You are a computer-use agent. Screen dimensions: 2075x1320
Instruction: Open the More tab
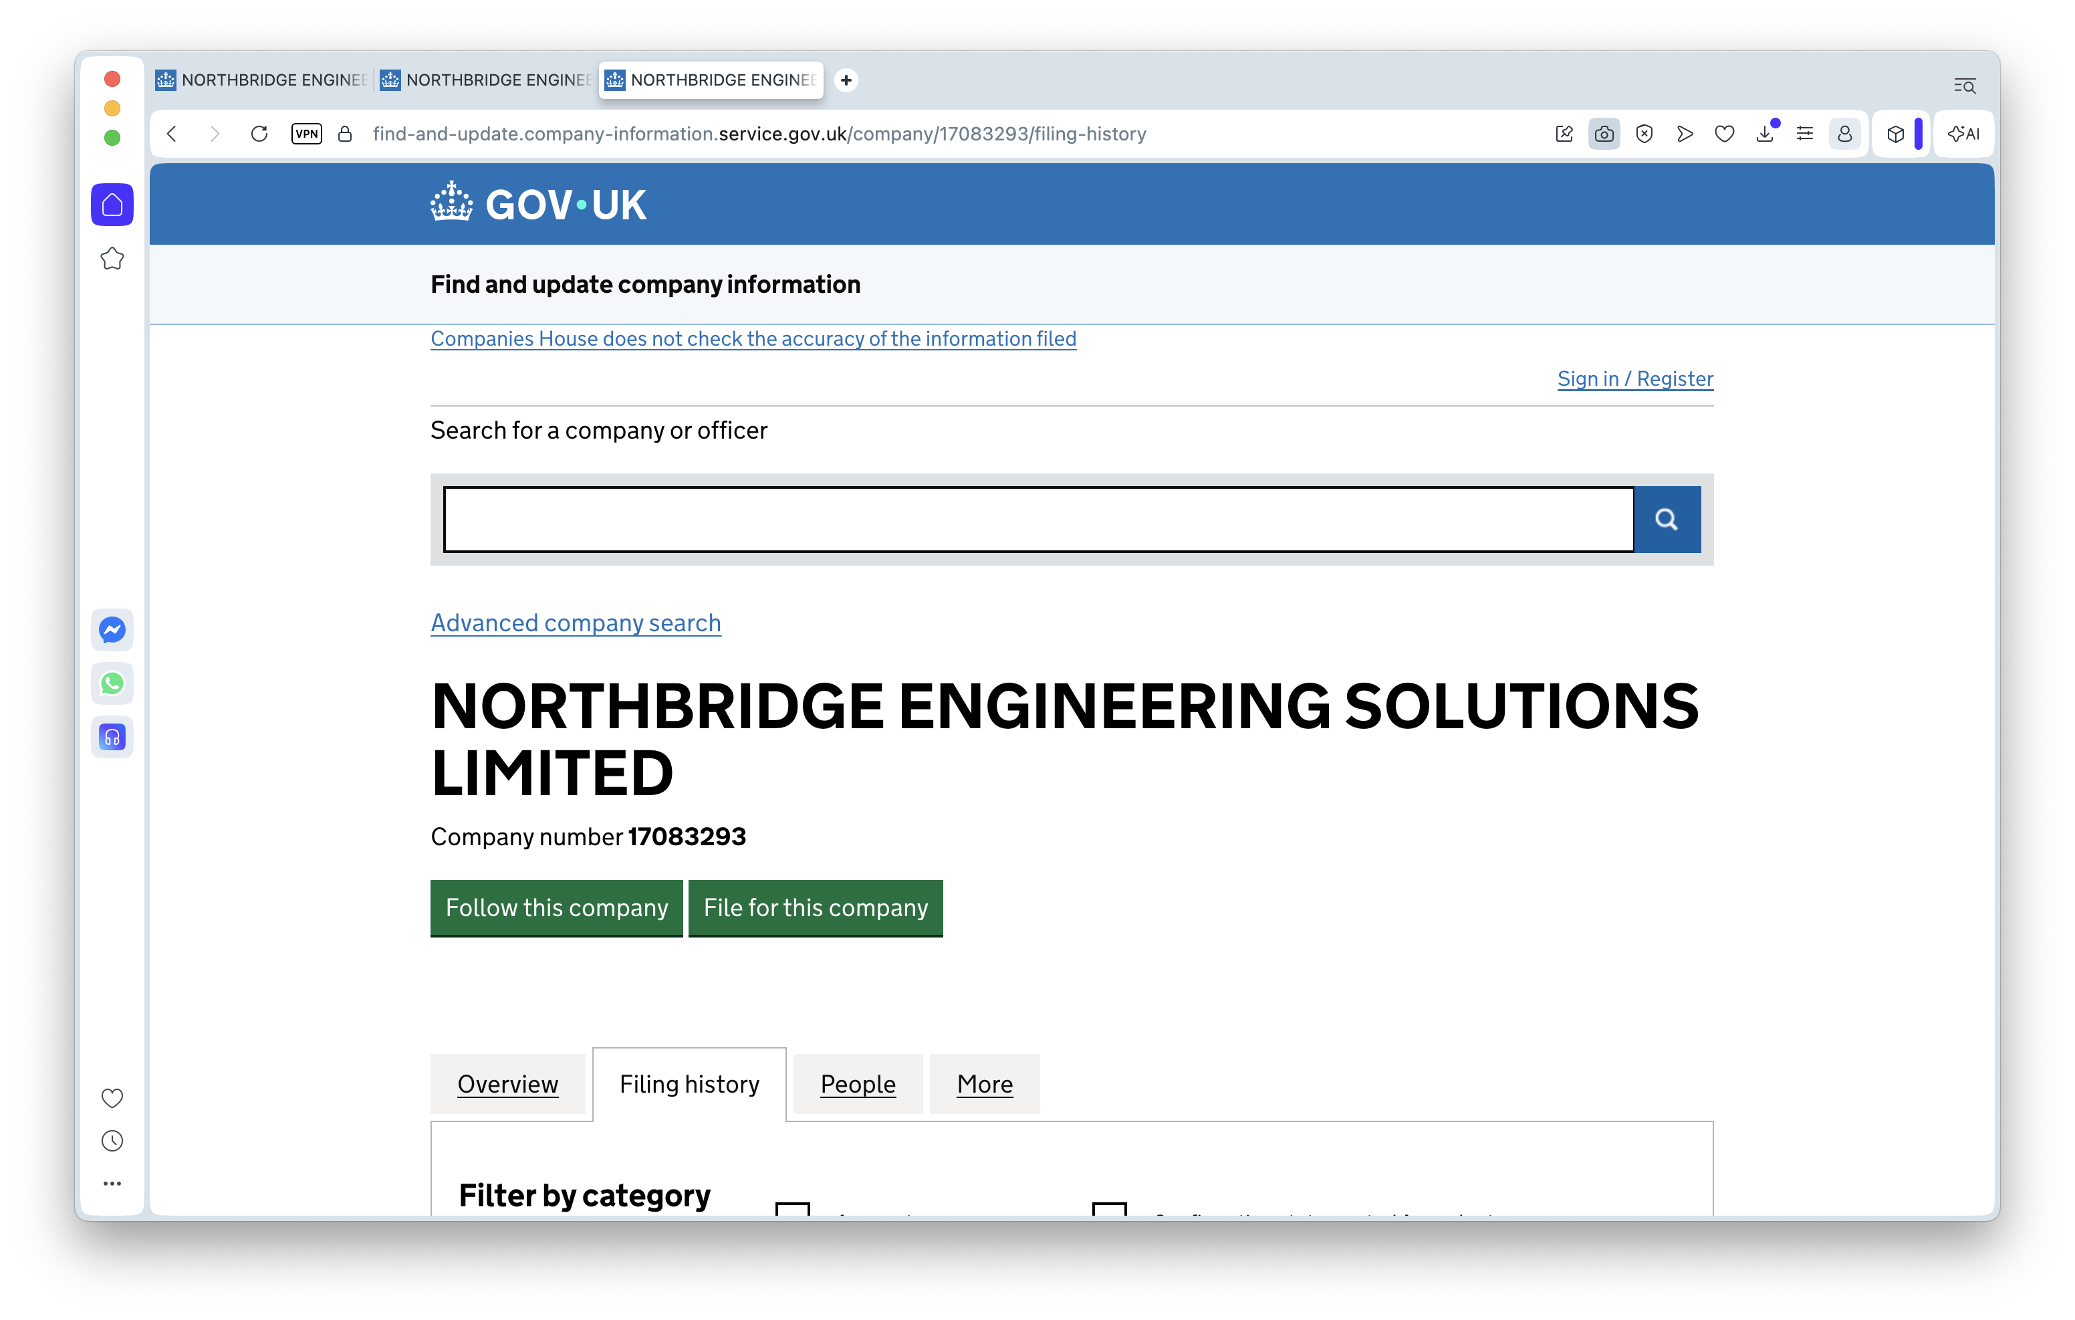pyautogui.click(x=984, y=1084)
